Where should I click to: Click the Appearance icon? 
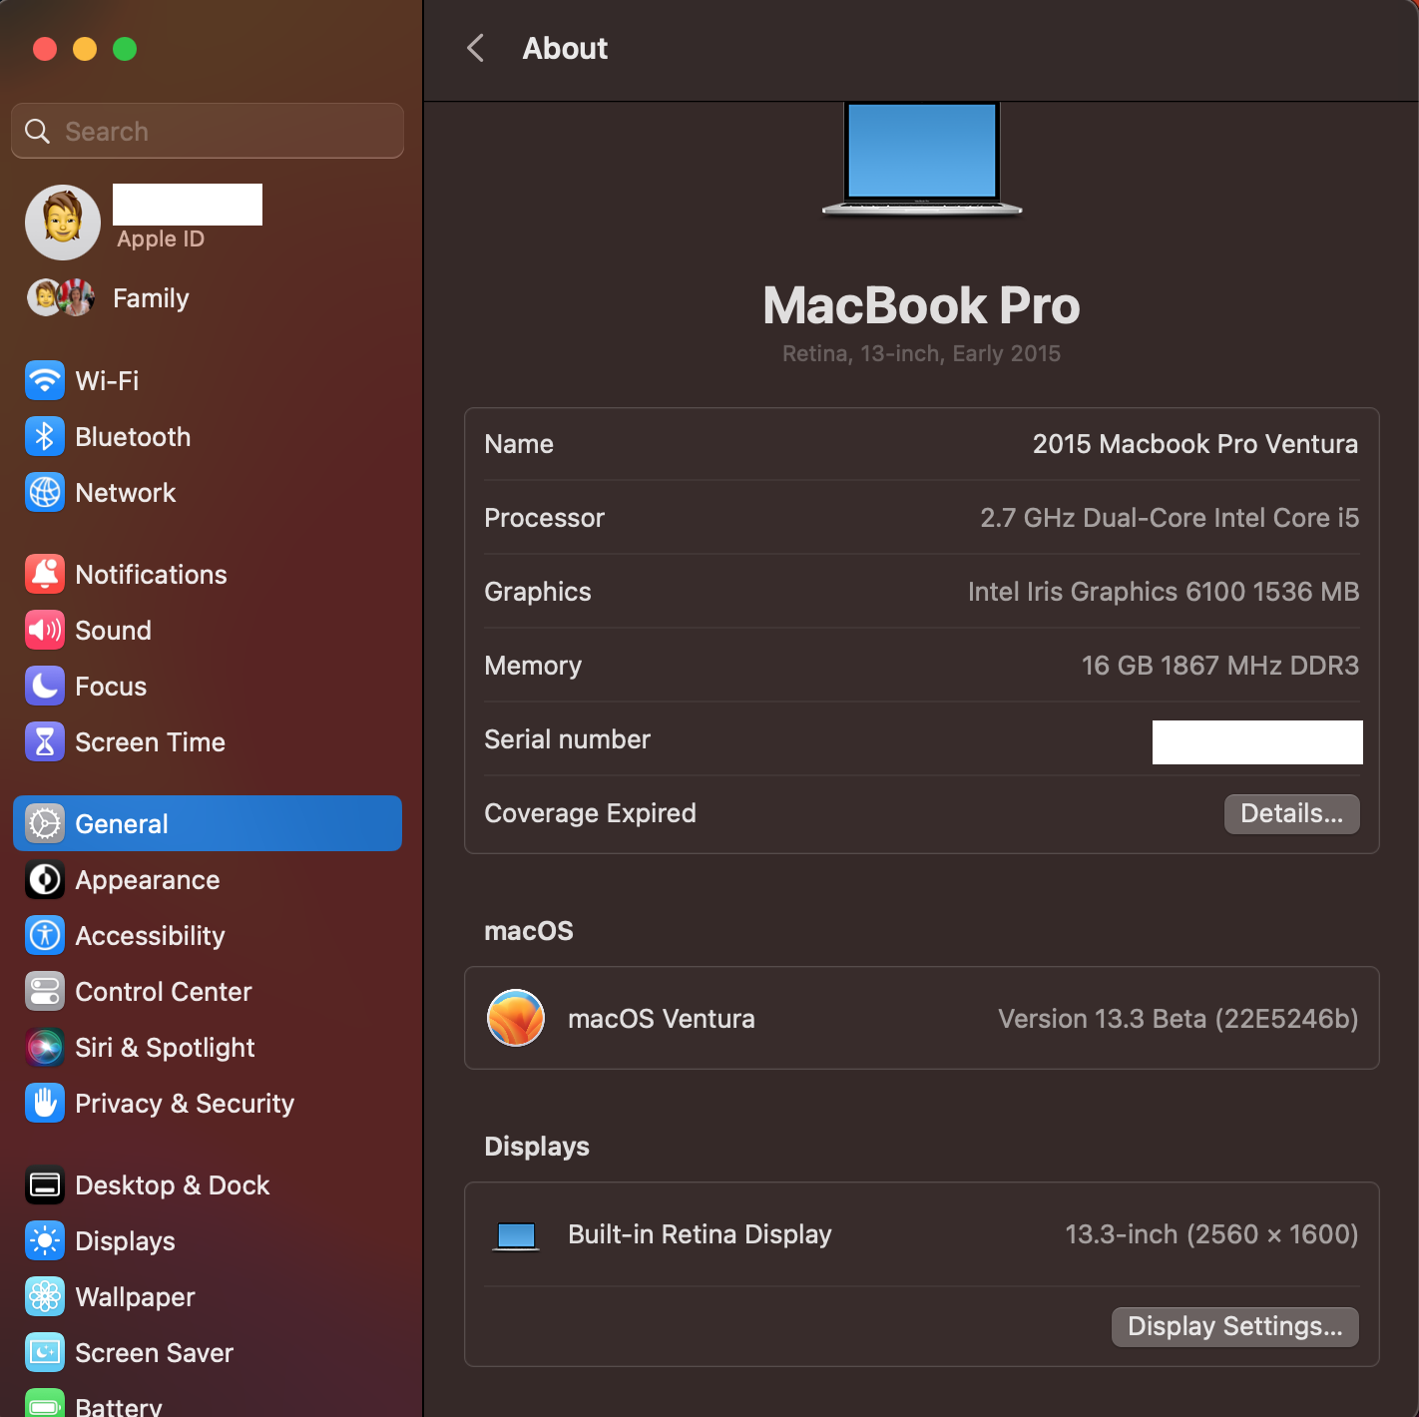point(45,880)
